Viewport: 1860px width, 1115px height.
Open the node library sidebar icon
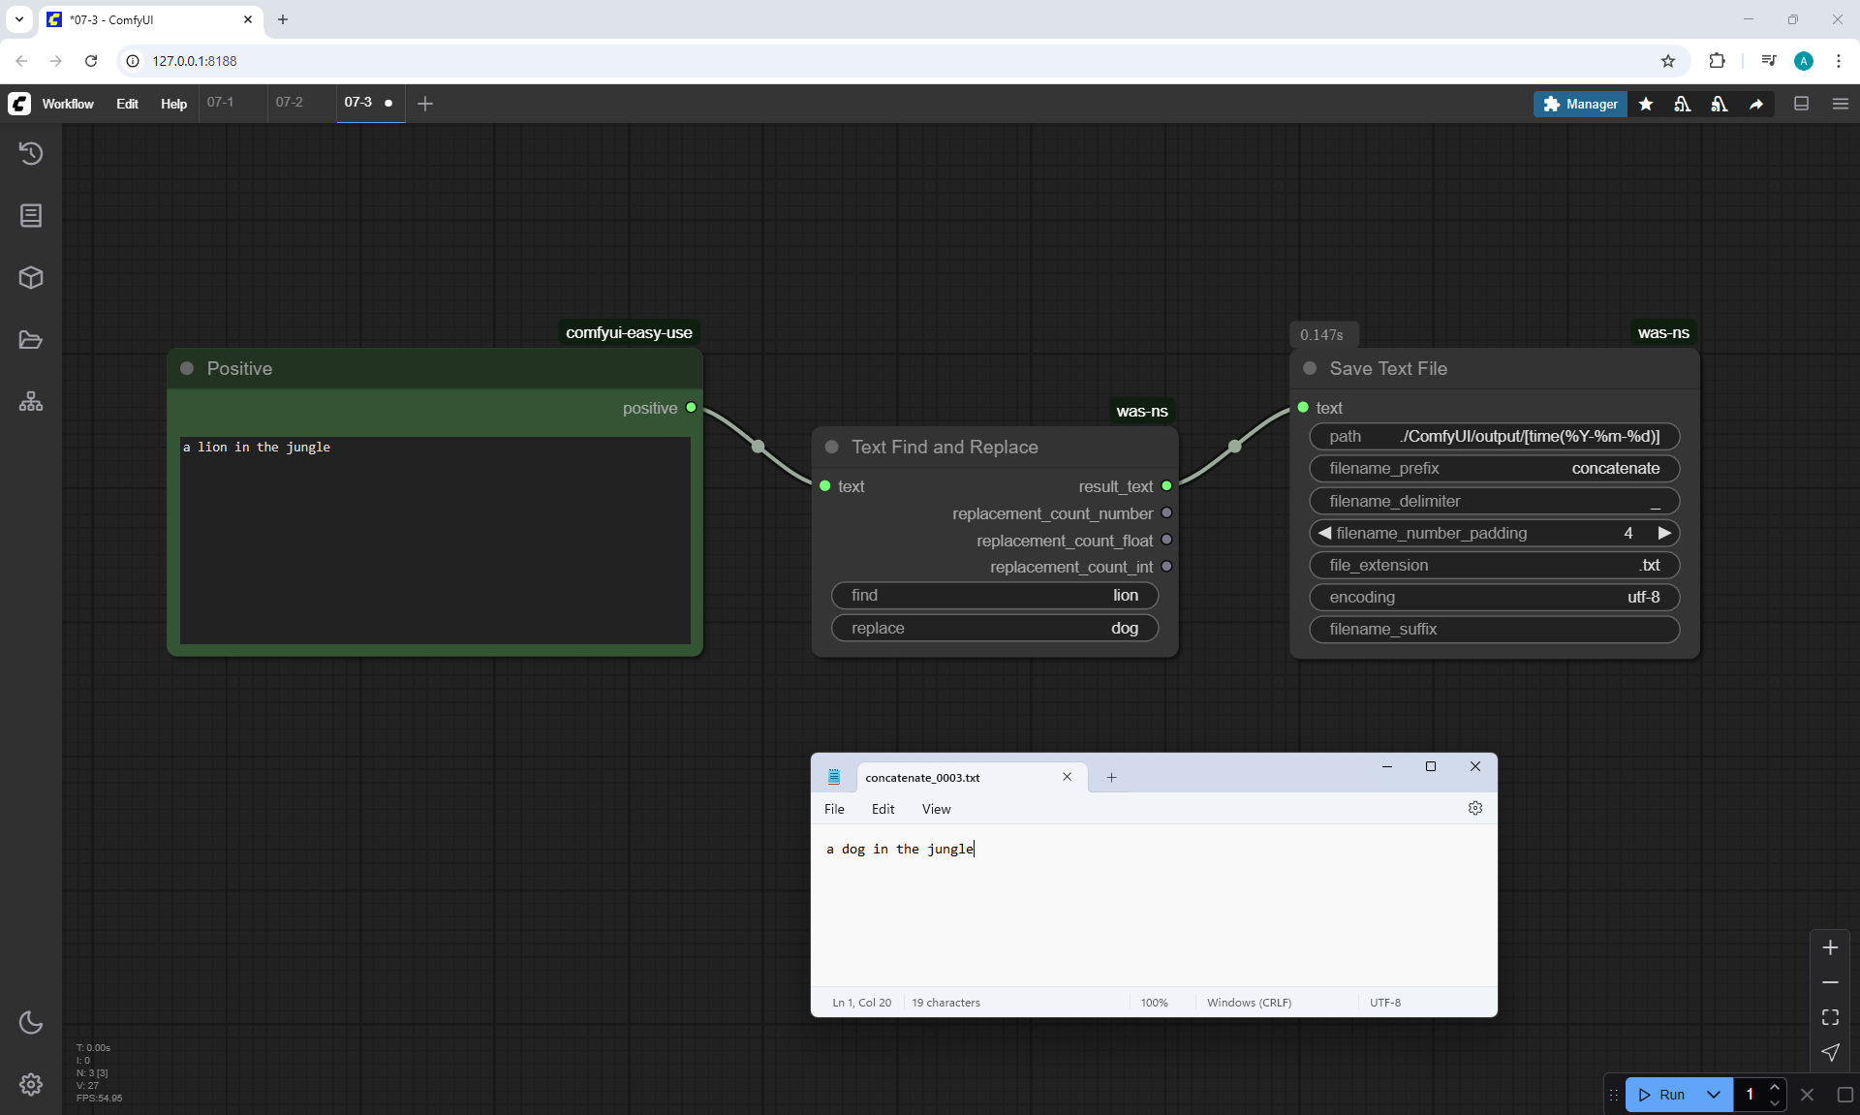click(x=31, y=215)
